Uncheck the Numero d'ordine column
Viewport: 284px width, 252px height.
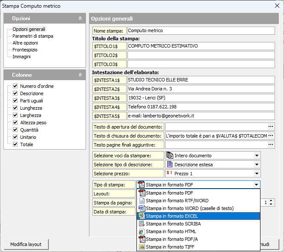click(15, 86)
